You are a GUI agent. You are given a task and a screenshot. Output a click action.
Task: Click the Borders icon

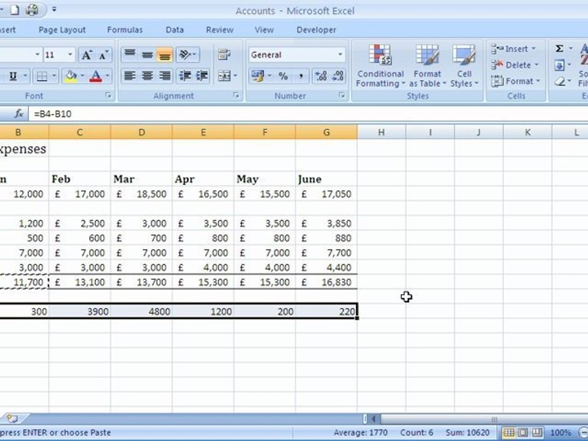(42, 76)
